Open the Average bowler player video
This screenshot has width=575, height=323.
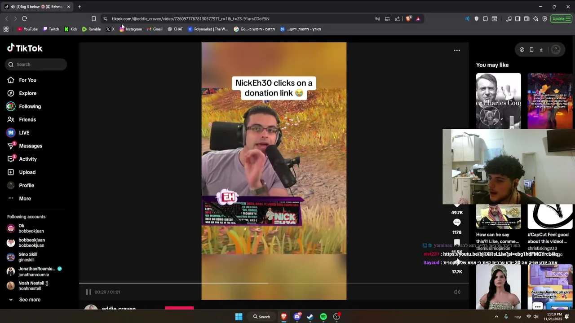pyautogui.click(x=550, y=287)
